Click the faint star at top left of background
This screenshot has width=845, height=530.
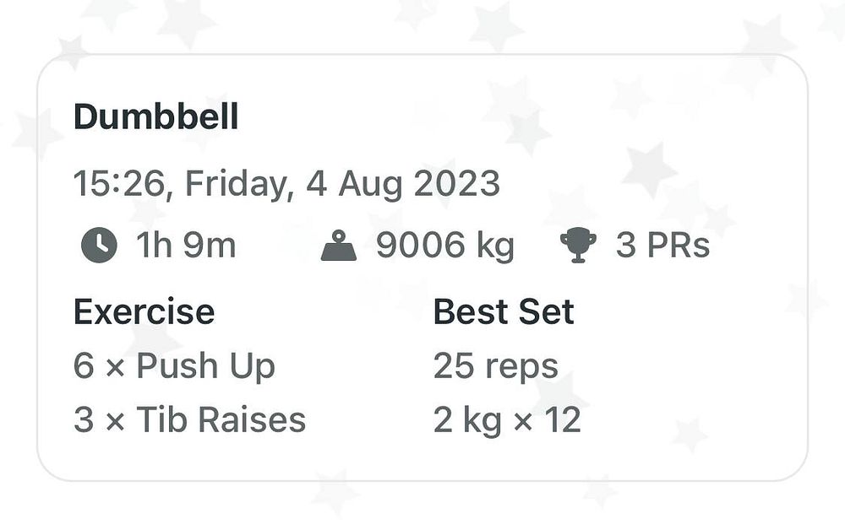[70, 51]
